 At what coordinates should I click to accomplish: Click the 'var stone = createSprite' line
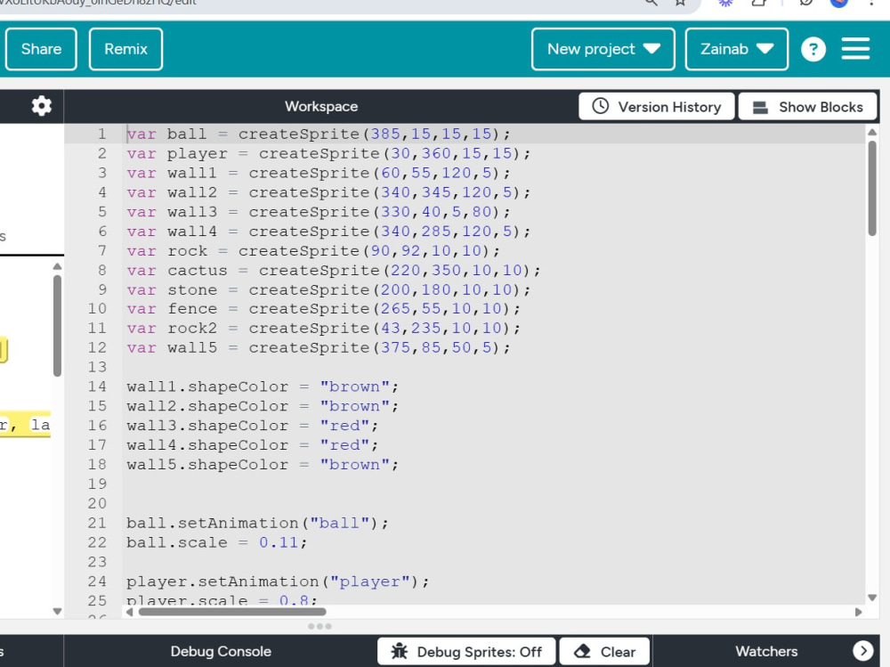click(x=328, y=289)
